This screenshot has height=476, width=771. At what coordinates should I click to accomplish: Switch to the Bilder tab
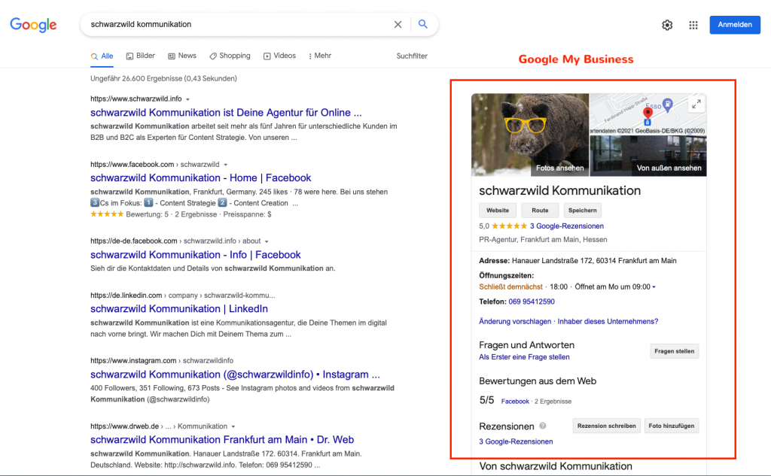click(x=141, y=56)
